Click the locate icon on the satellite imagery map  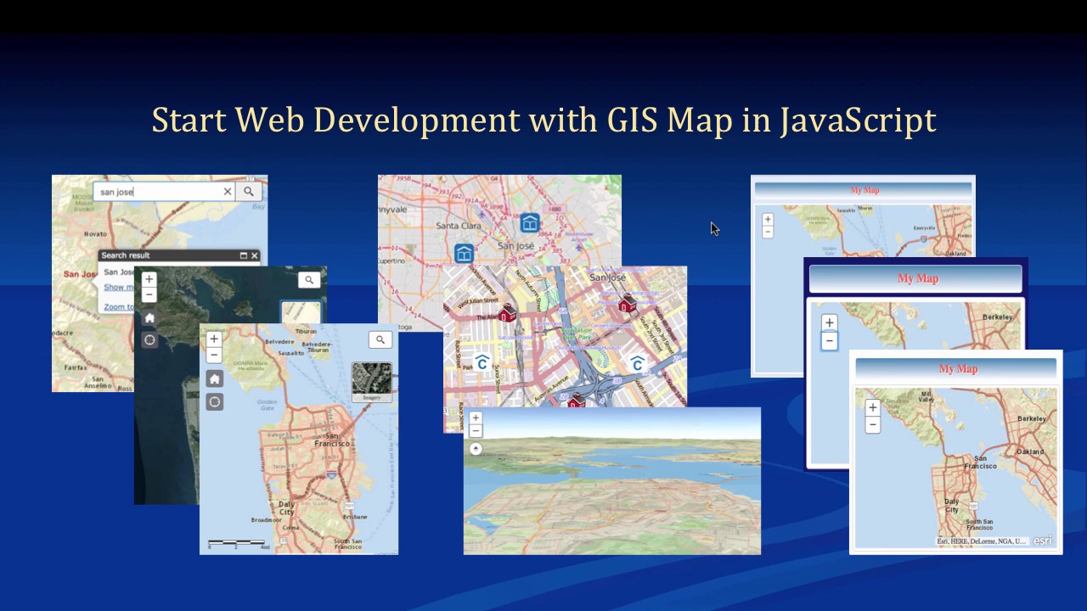(x=149, y=340)
